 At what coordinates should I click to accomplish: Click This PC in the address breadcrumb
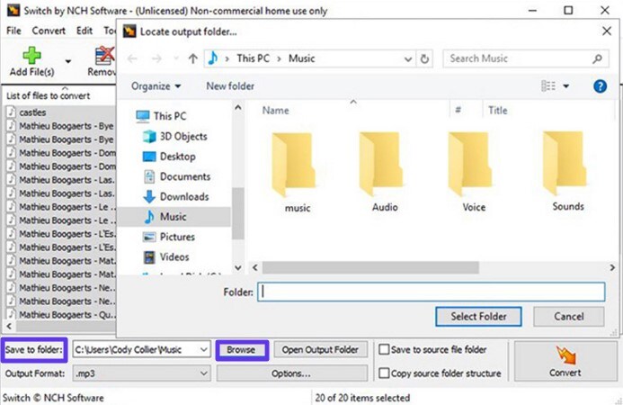(254, 58)
